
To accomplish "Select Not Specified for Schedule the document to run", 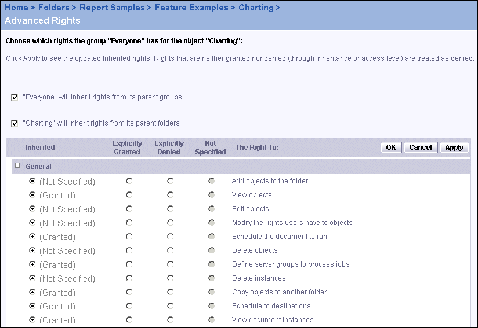I will 211,237.
